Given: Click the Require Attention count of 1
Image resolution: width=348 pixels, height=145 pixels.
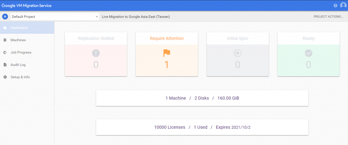Looking at the screenshot, I should pyautogui.click(x=167, y=65).
